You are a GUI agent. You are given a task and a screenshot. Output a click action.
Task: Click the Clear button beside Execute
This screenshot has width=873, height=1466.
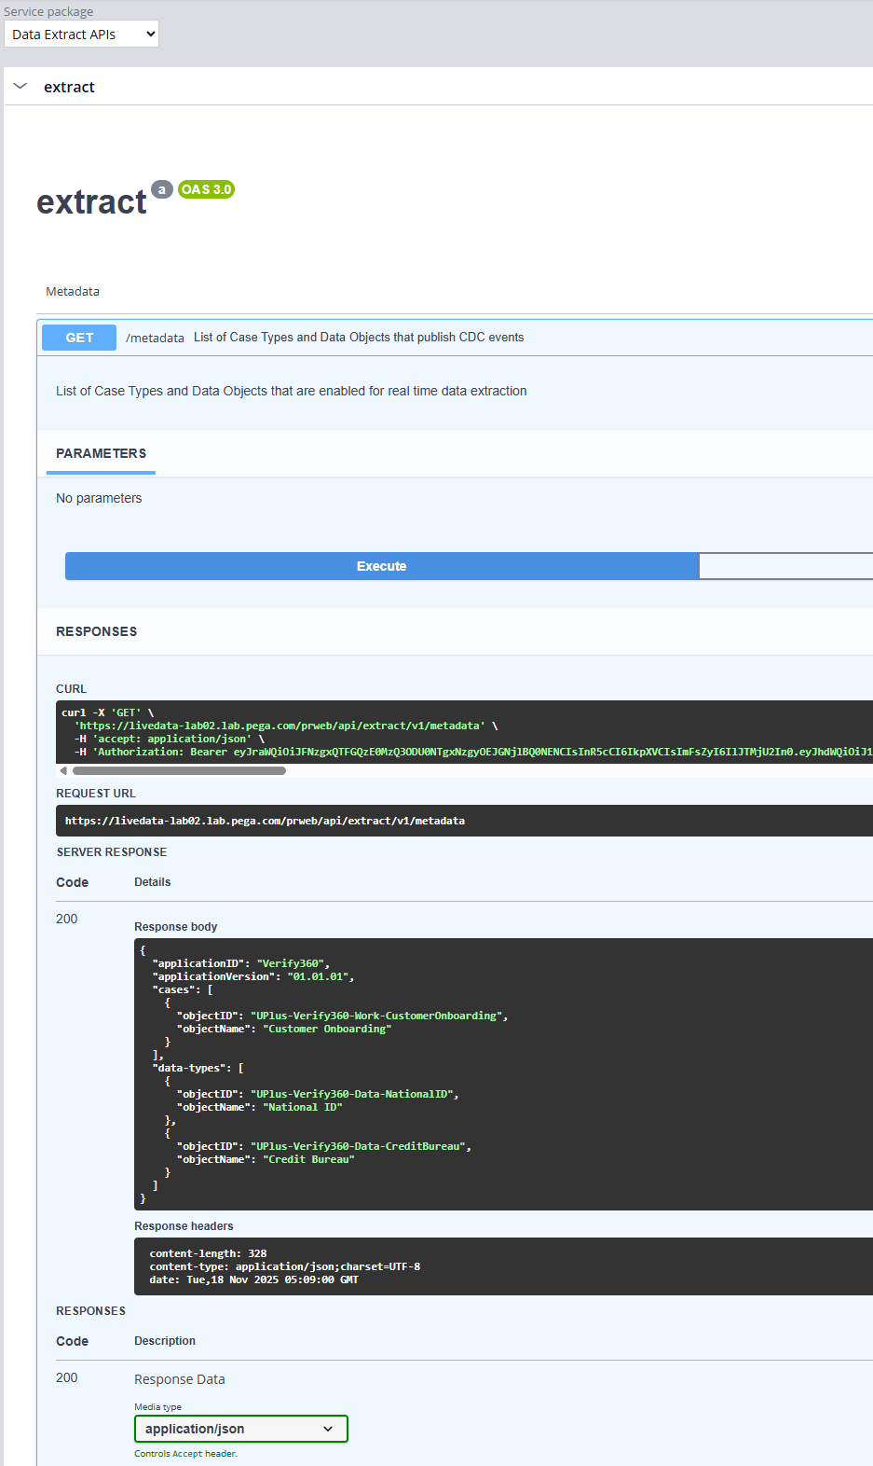click(785, 566)
